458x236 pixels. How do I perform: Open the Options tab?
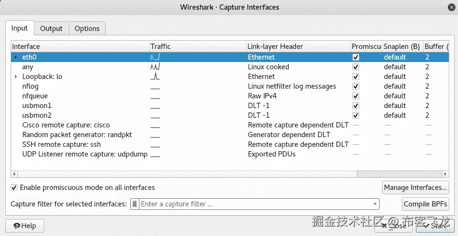pyautogui.click(x=87, y=29)
